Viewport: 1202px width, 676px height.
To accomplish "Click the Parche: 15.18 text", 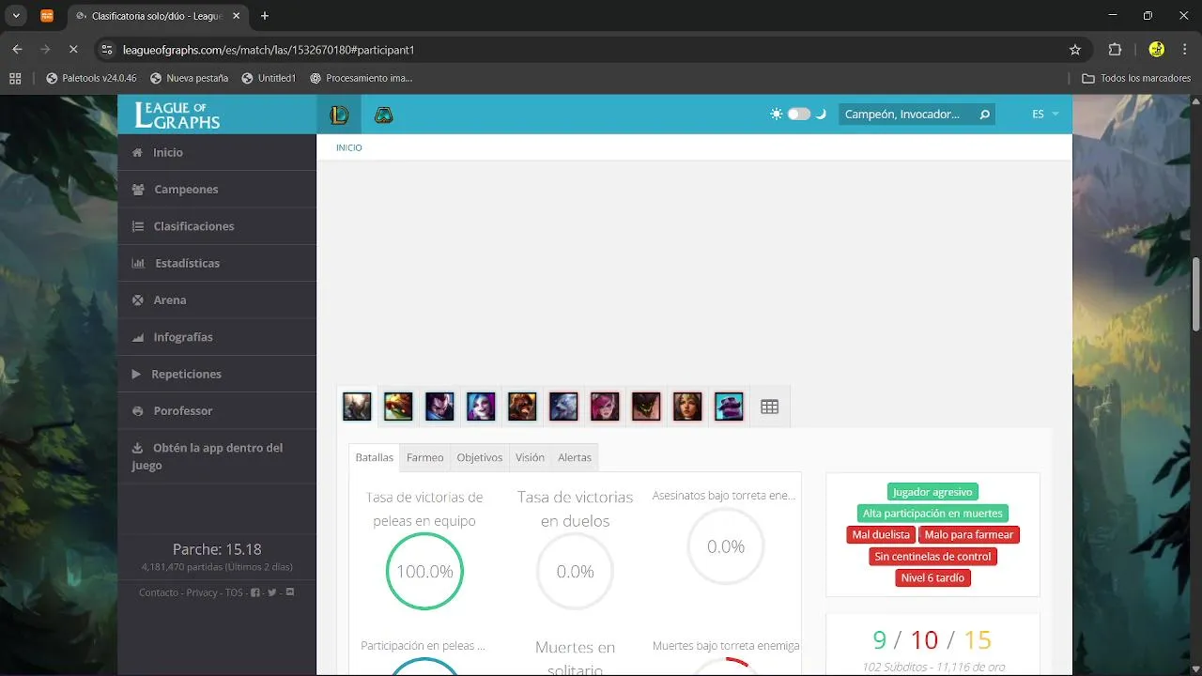I will [x=217, y=549].
